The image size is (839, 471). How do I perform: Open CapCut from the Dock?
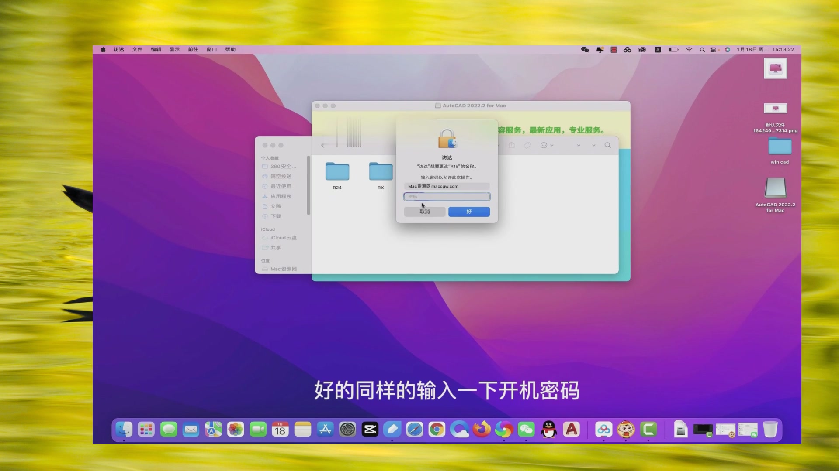(370, 430)
